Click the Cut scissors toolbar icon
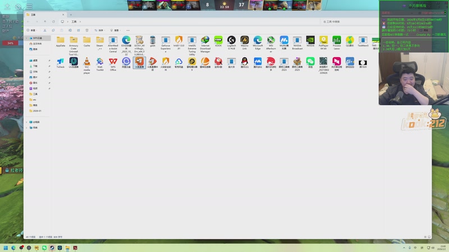Viewport: 449px width, 252px height. point(45,30)
